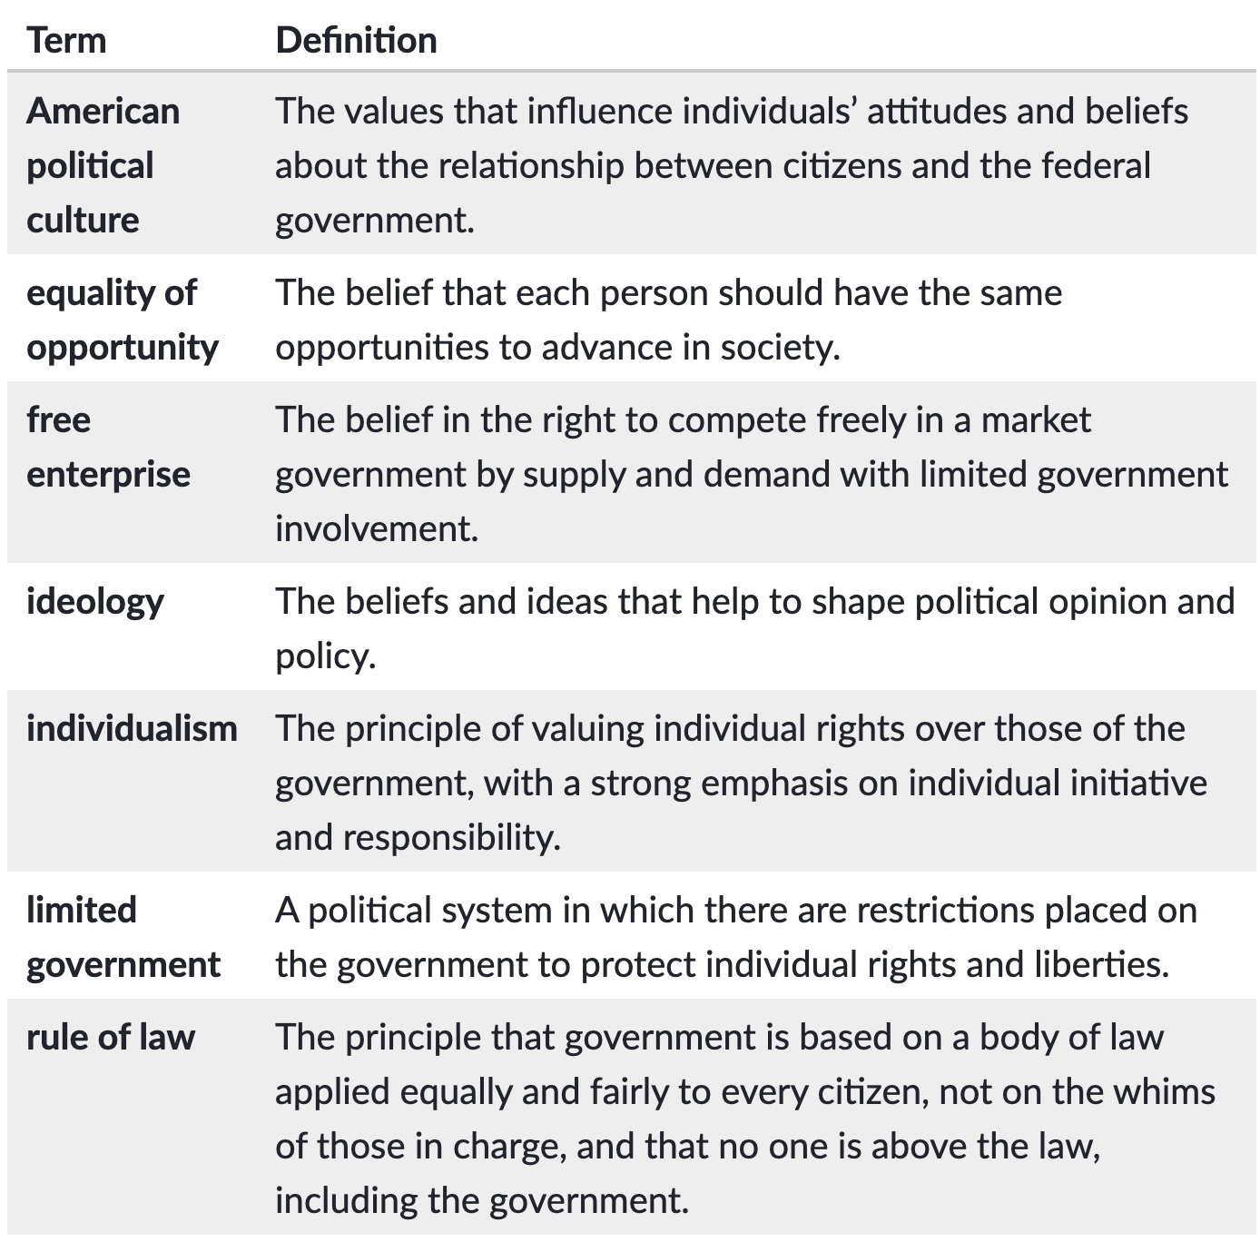This screenshot has height=1242, width=1260.
Task: Select the American political culture term
Action: pos(103,165)
